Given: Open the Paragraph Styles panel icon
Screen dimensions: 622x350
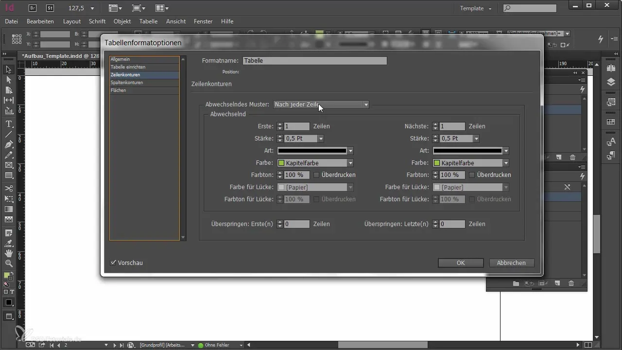Looking at the screenshot, I should point(611,156).
